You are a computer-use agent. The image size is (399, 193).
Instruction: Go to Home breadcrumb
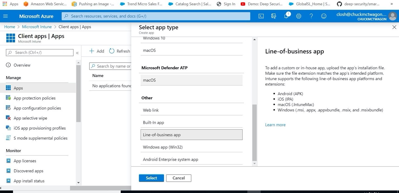coord(10,27)
